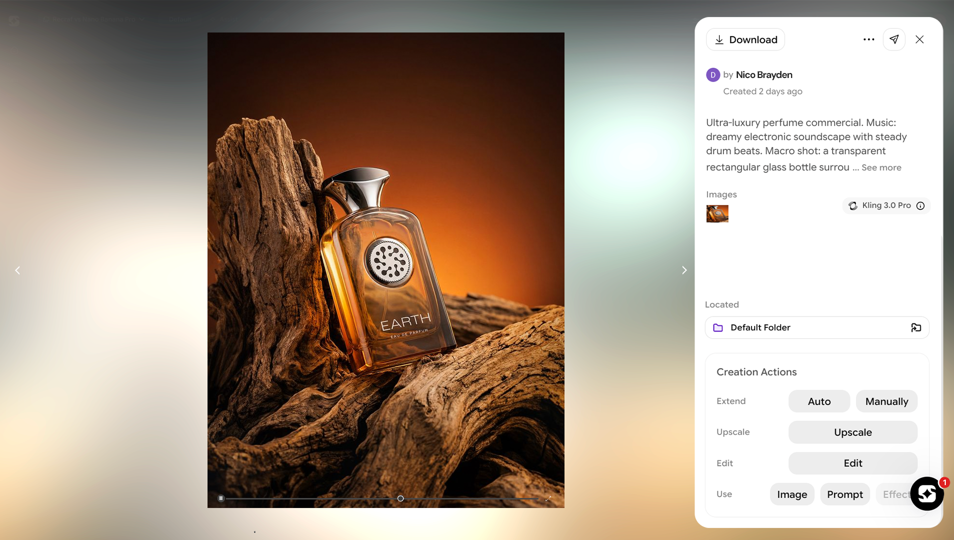The width and height of the screenshot is (954, 540).
Task: Close the video details panel
Action: click(x=919, y=39)
